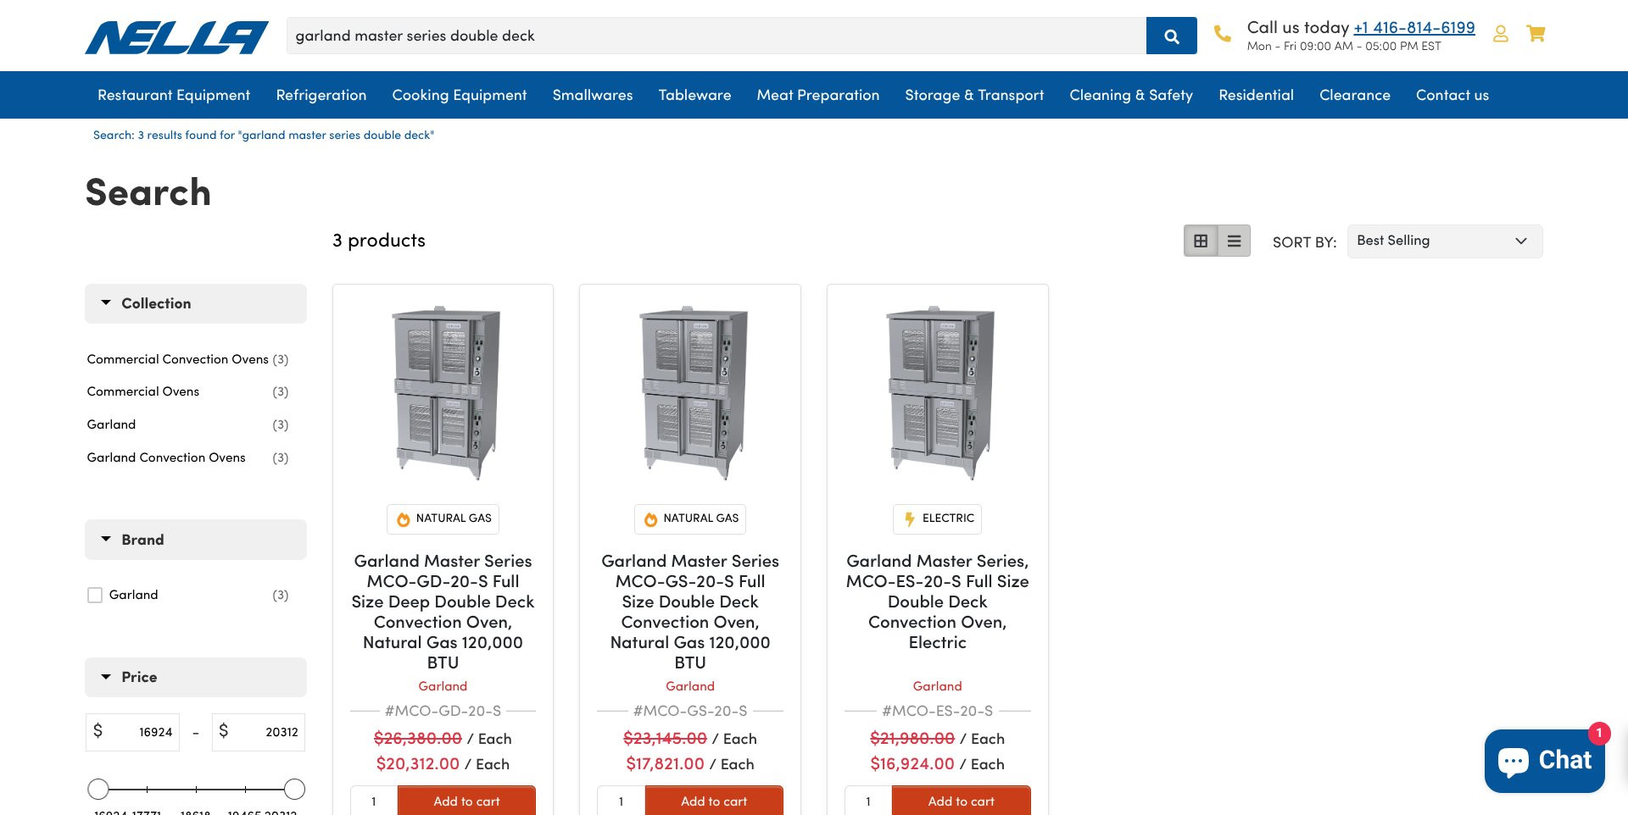Click the Nella logo
Viewport: 1628px width, 815px height.
click(176, 37)
